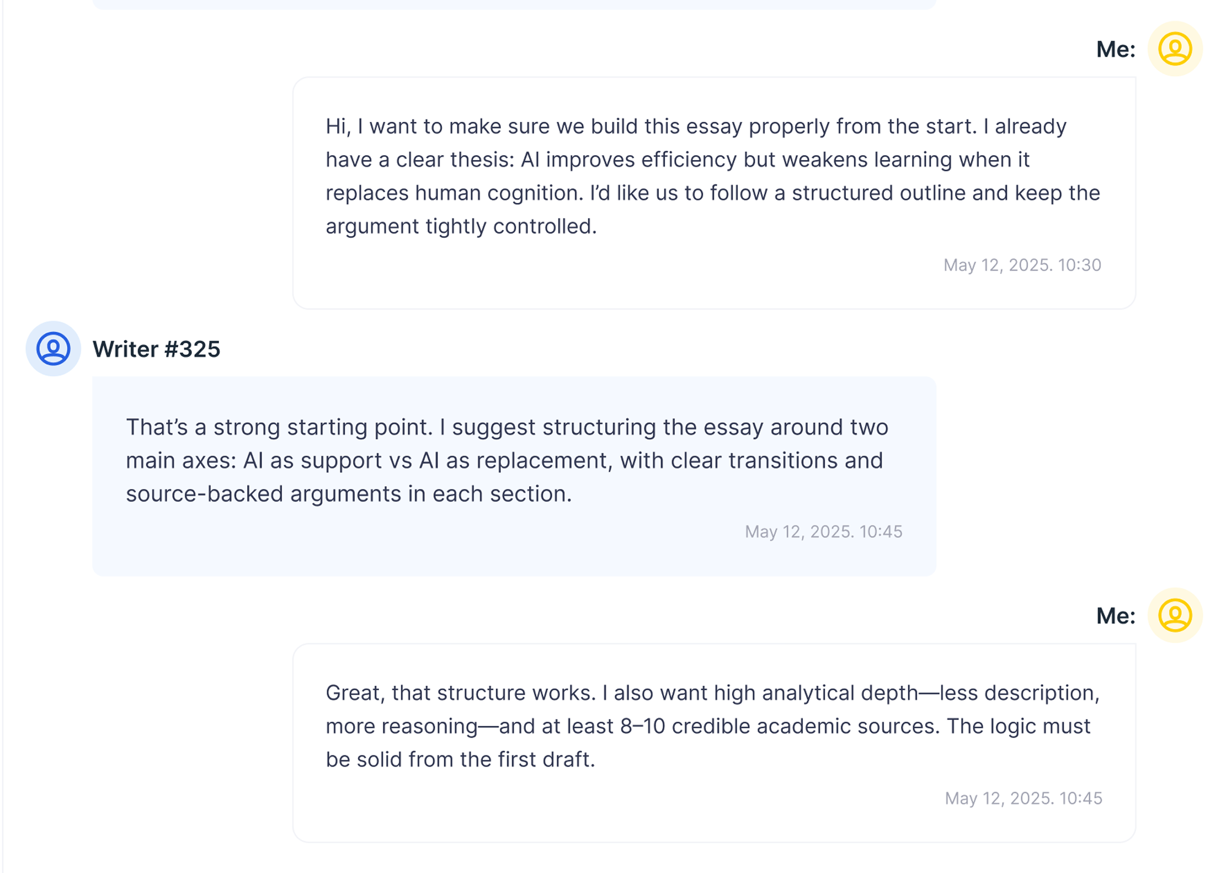Click the 10:45 timestamp in Writer #325's message

pyautogui.click(x=823, y=532)
